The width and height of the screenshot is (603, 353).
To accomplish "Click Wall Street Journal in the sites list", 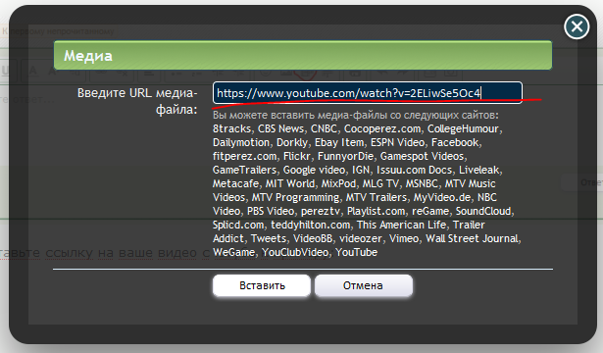I will [x=472, y=238].
